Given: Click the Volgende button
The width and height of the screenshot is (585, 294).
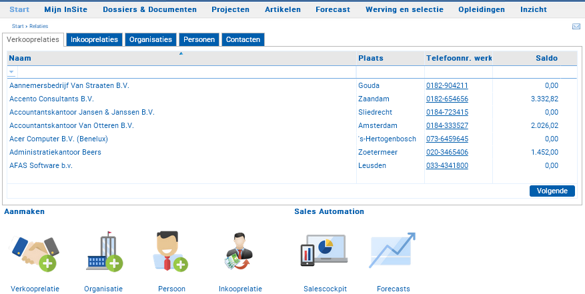Looking at the screenshot, I should point(552,191).
